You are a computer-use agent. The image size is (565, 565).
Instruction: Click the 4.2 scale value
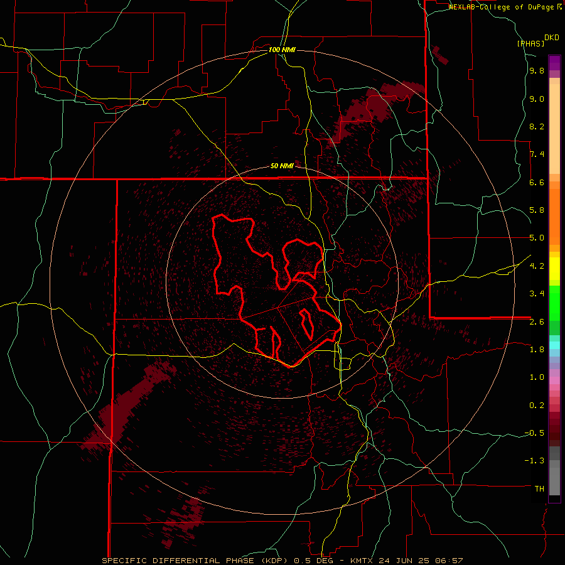[x=537, y=266]
